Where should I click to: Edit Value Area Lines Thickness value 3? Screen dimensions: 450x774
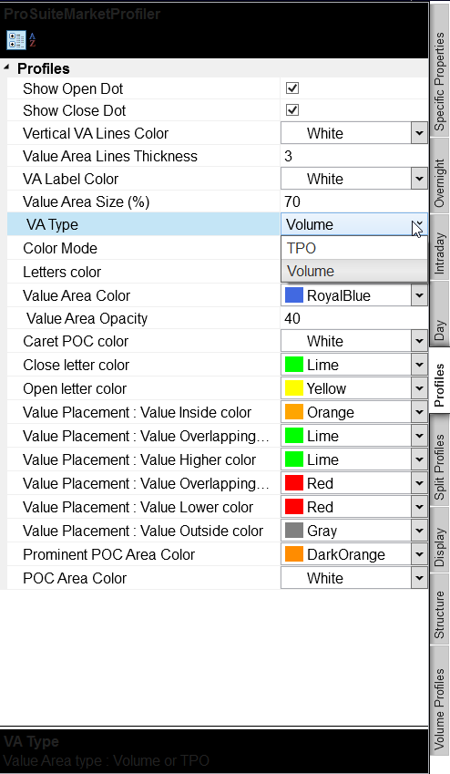tap(353, 156)
